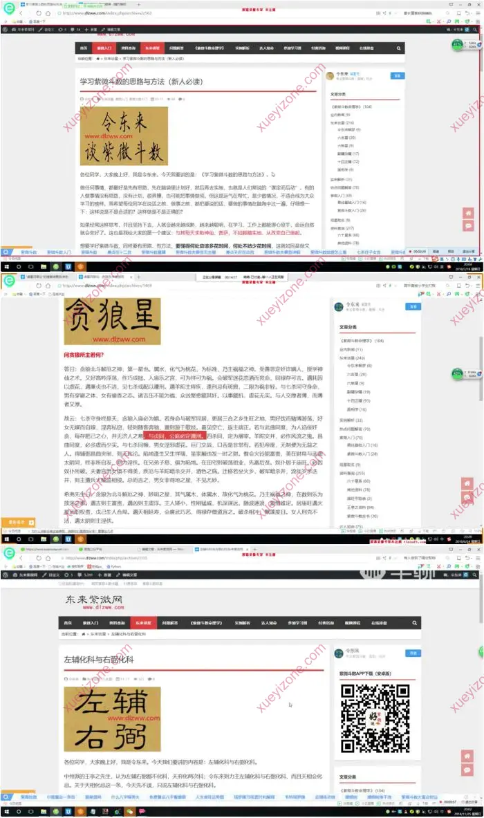The image size is (484, 818).
Task: Click the blue follow button on the 学习紫微斗数 page
Action: pos(398,75)
